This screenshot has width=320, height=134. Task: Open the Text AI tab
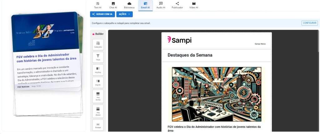97,5
